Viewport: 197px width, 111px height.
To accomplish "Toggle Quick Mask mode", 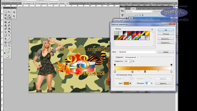I will (7, 56).
